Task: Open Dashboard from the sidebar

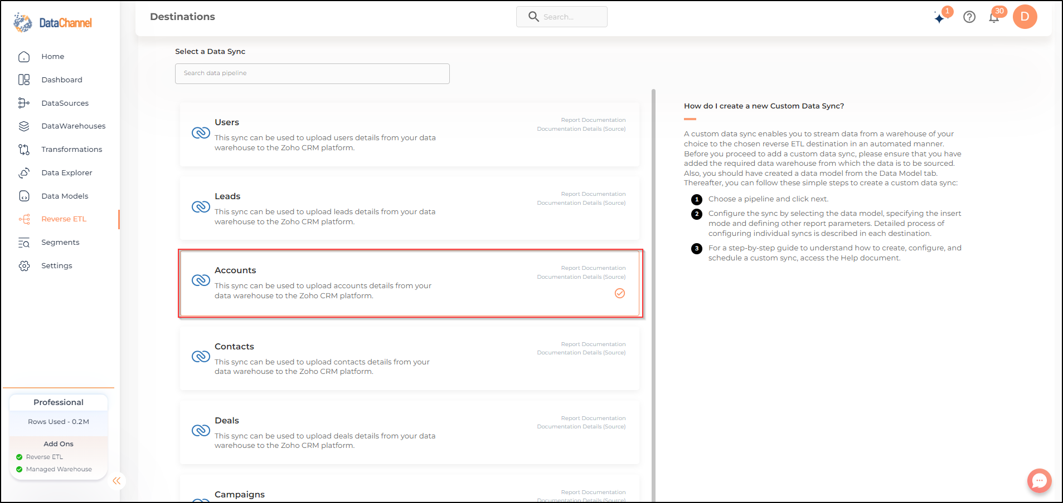Action: pos(62,80)
